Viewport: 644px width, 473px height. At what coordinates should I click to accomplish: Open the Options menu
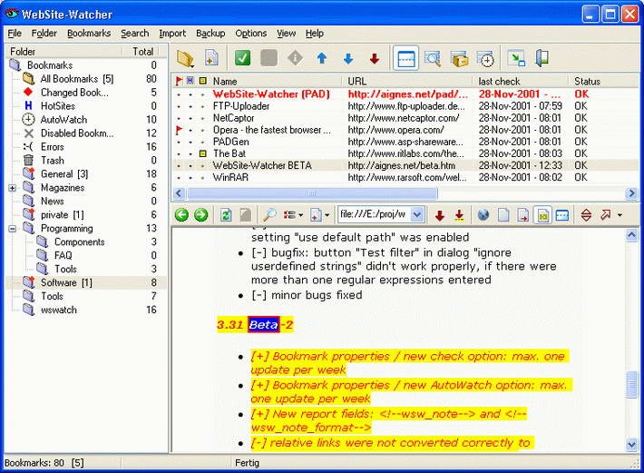click(251, 34)
